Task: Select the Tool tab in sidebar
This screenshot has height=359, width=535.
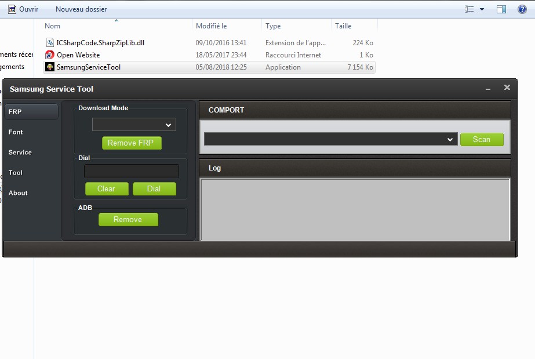Action: (16, 173)
